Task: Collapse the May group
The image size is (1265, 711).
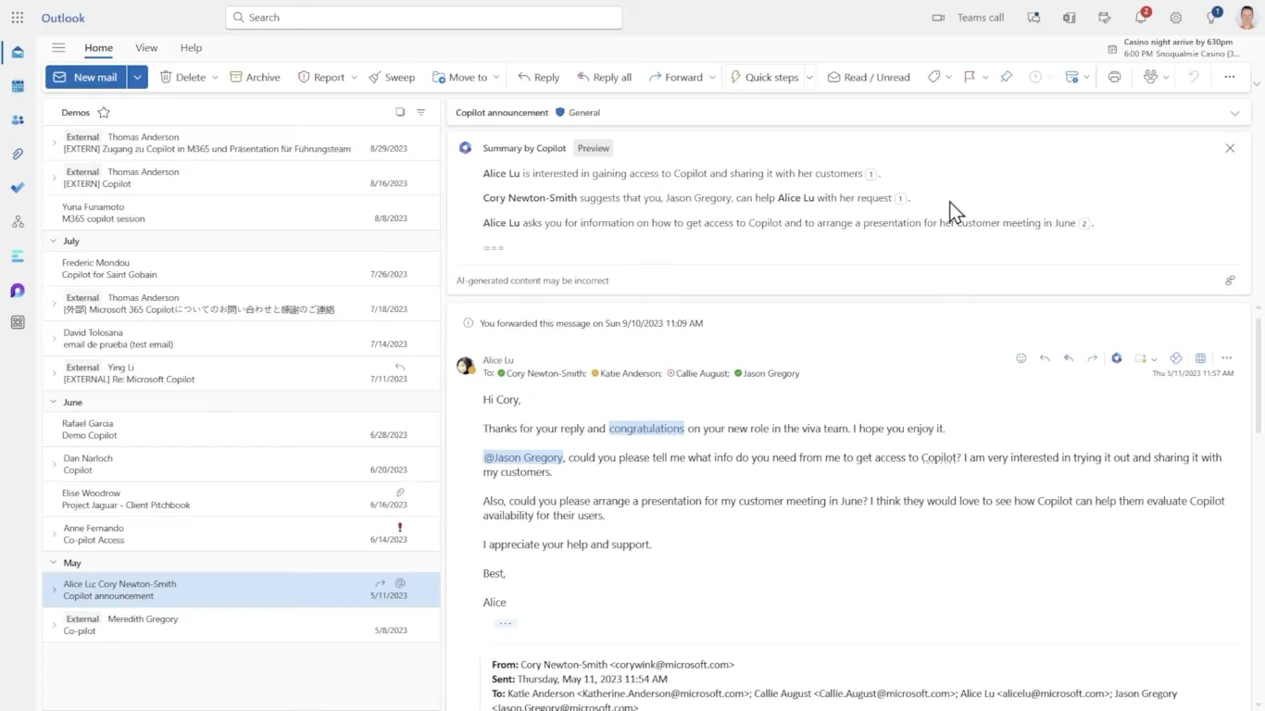Action: 53,563
